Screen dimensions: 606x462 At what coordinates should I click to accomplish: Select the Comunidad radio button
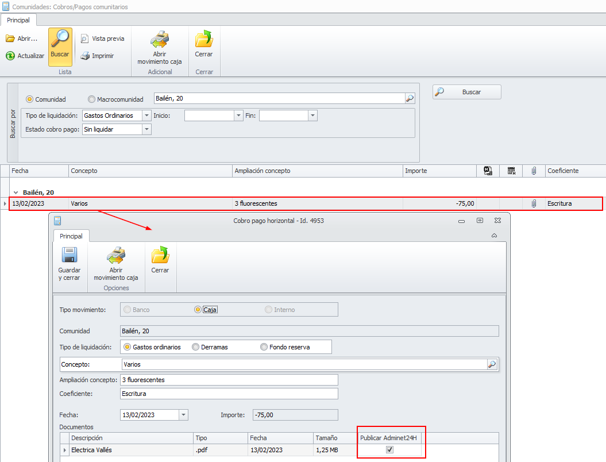point(29,99)
